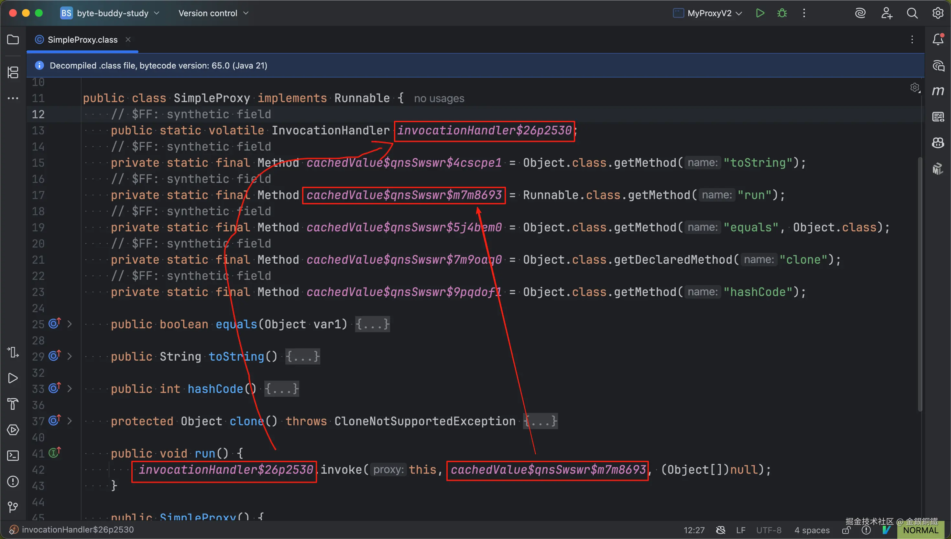This screenshot has height=539, width=951.
Task: Expand the folded clone method body
Action: coord(541,421)
